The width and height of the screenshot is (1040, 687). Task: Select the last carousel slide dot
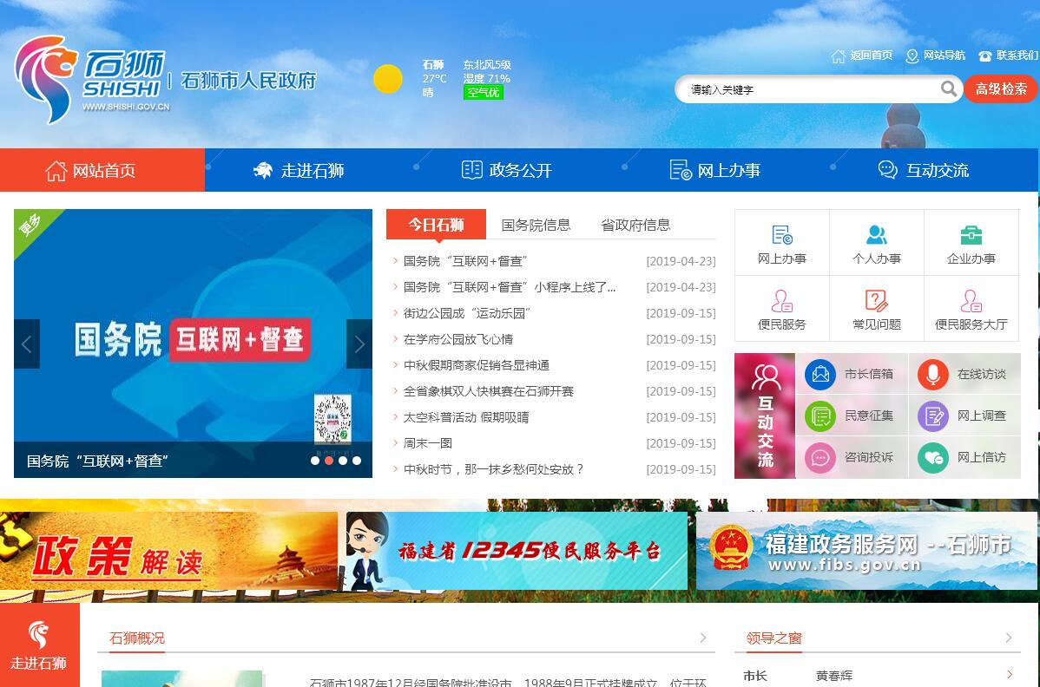pos(357,461)
